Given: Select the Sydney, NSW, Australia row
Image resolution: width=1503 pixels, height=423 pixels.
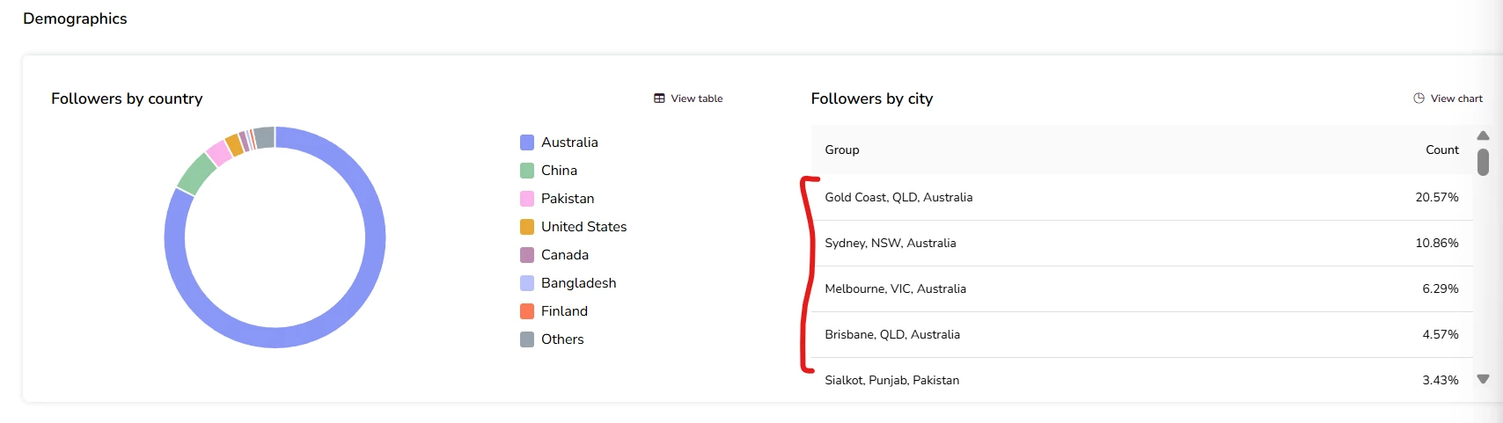Looking at the screenshot, I should tap(890, 244).
